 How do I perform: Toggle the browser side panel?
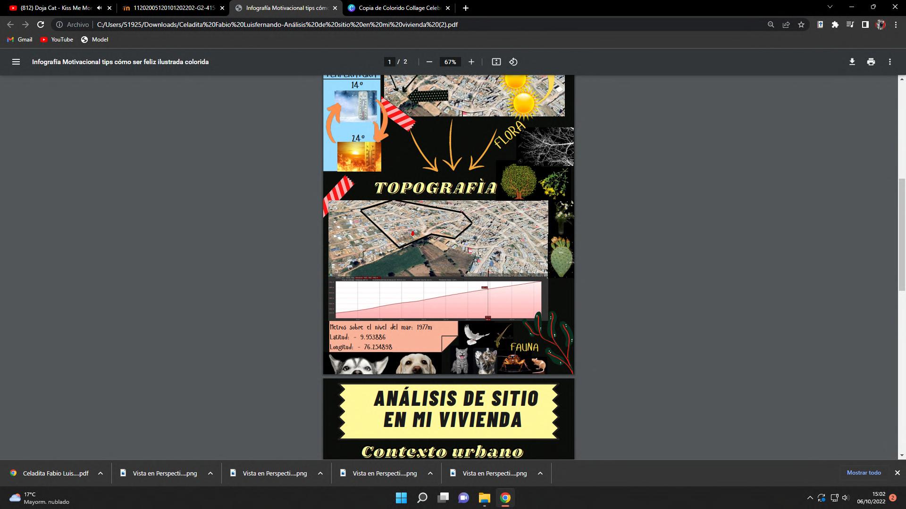(865, 25)
